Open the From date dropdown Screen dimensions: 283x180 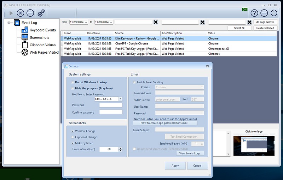(86, 22)
